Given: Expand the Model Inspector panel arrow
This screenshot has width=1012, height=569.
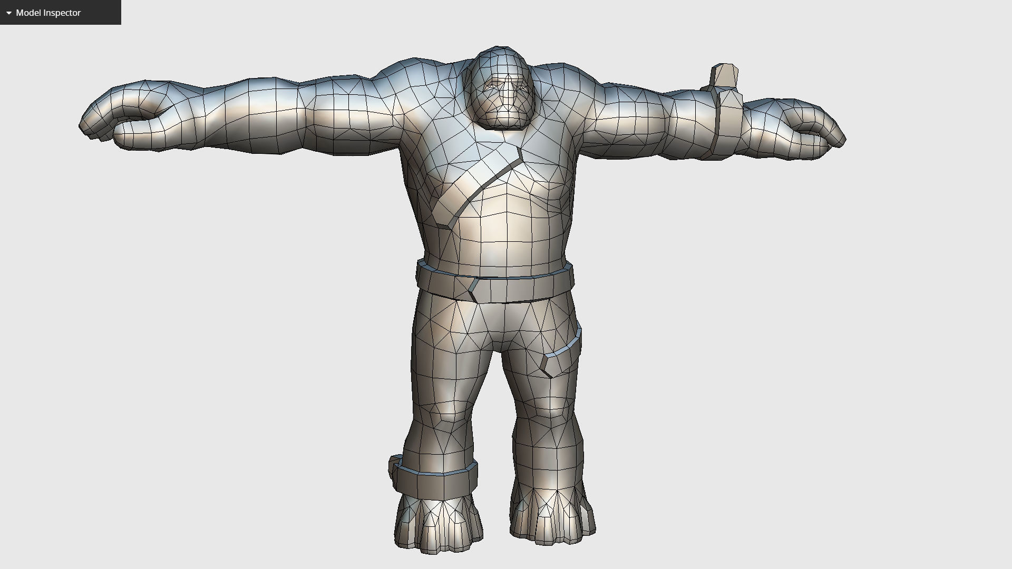Looking at the screenshot, I should point(8,13).
